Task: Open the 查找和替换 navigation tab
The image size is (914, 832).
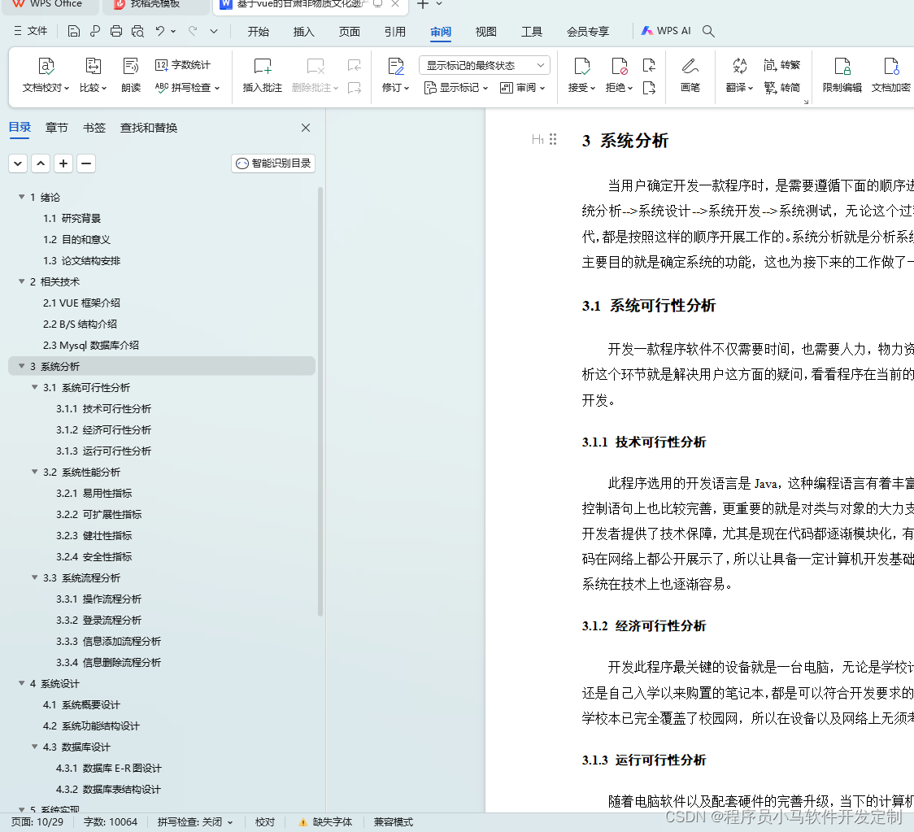Action: (149, 128)
